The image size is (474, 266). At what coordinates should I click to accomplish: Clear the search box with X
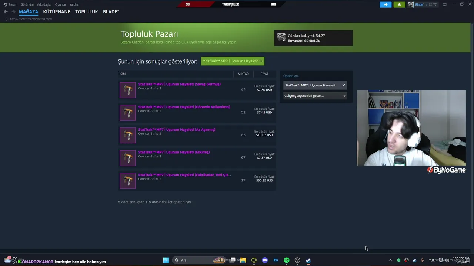pos(344,85)
